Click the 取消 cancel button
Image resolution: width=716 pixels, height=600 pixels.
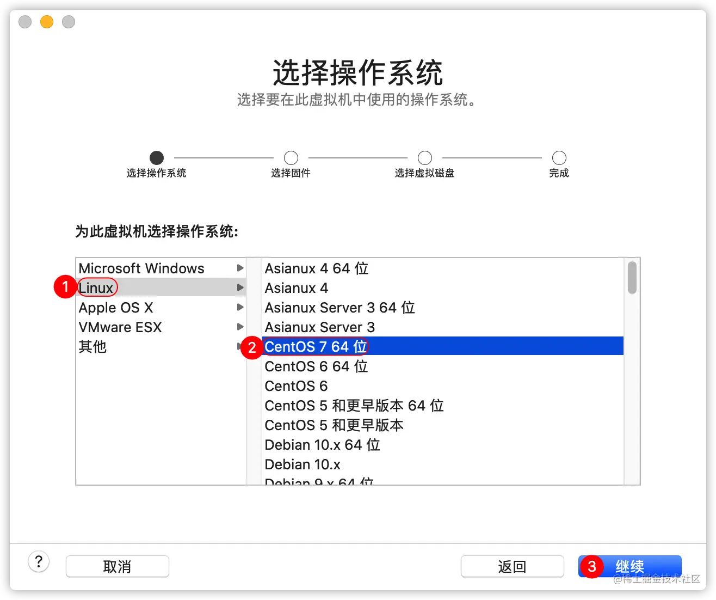point(118,566)
